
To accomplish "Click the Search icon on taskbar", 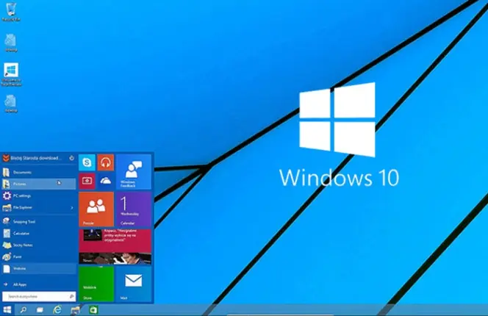I will click(24, 310).
